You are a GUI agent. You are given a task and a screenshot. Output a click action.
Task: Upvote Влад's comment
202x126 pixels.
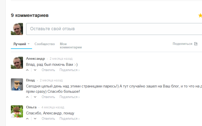click(x=28, y=97)
